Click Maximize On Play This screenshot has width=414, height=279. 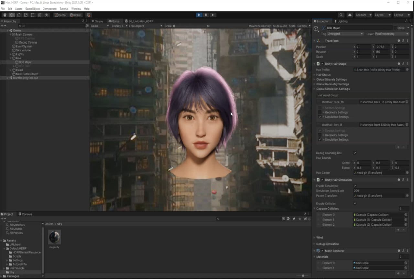point(259,26)
